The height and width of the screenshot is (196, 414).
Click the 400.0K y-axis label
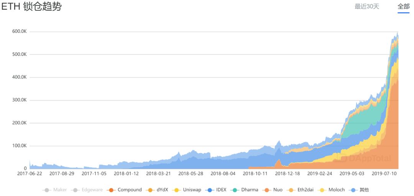(x=19, y=77)
